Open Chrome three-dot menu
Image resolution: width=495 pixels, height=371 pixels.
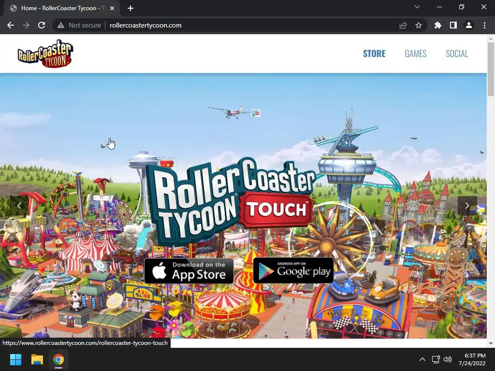484,25
